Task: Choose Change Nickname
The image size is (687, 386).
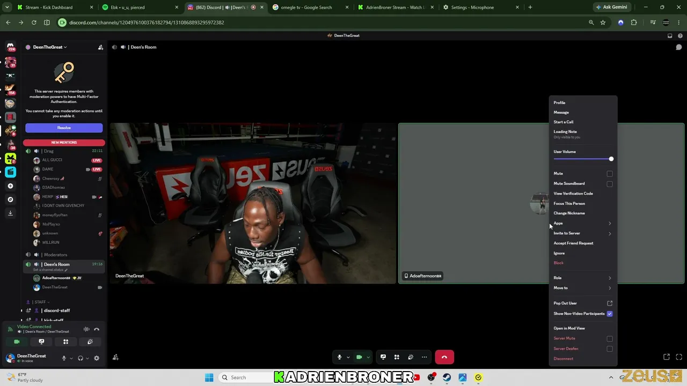Action: coord(583,213)
